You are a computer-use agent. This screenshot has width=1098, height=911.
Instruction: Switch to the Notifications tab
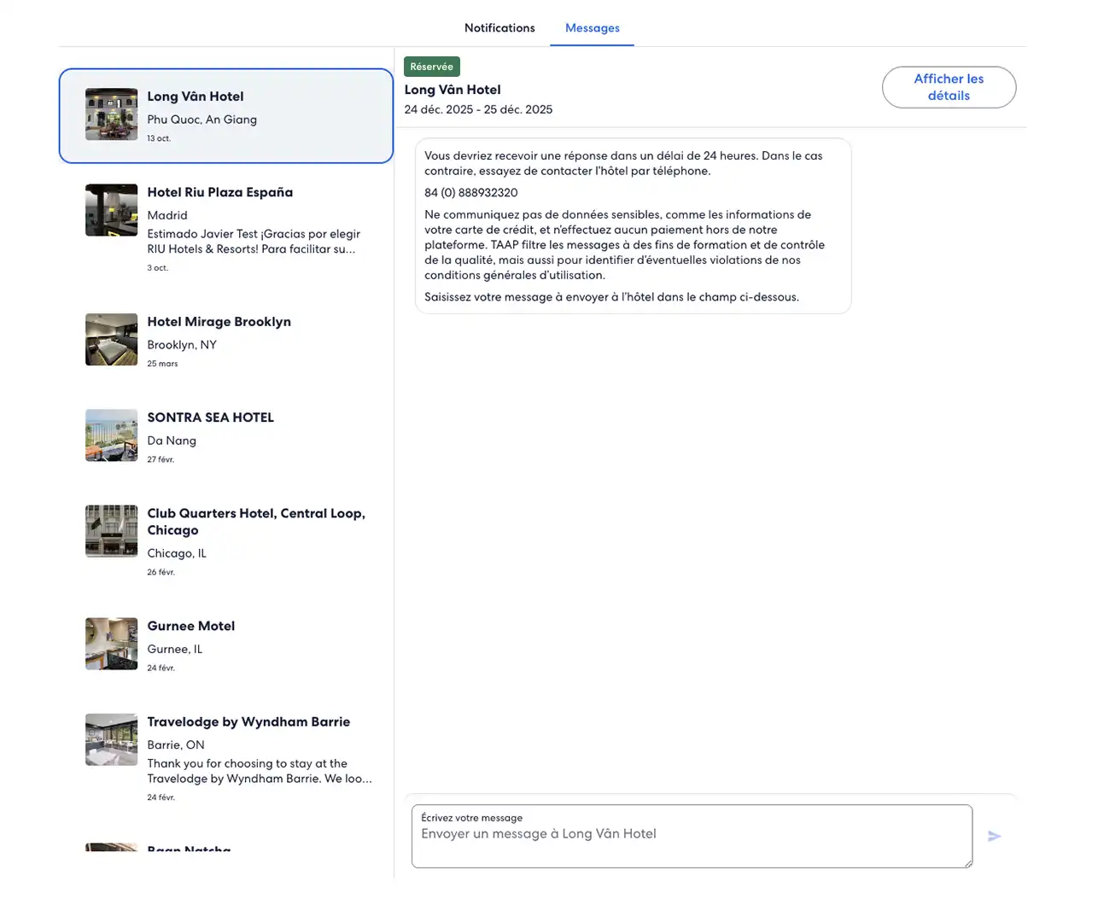[499, 28]
